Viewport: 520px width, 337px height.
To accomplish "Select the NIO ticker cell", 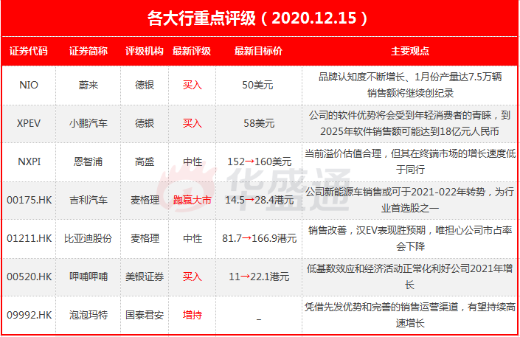I will click(x=29, y=85).
